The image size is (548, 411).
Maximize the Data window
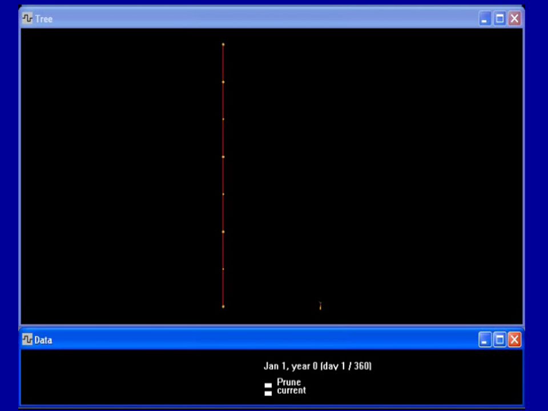pyautogui.click(x=499, y=340)
